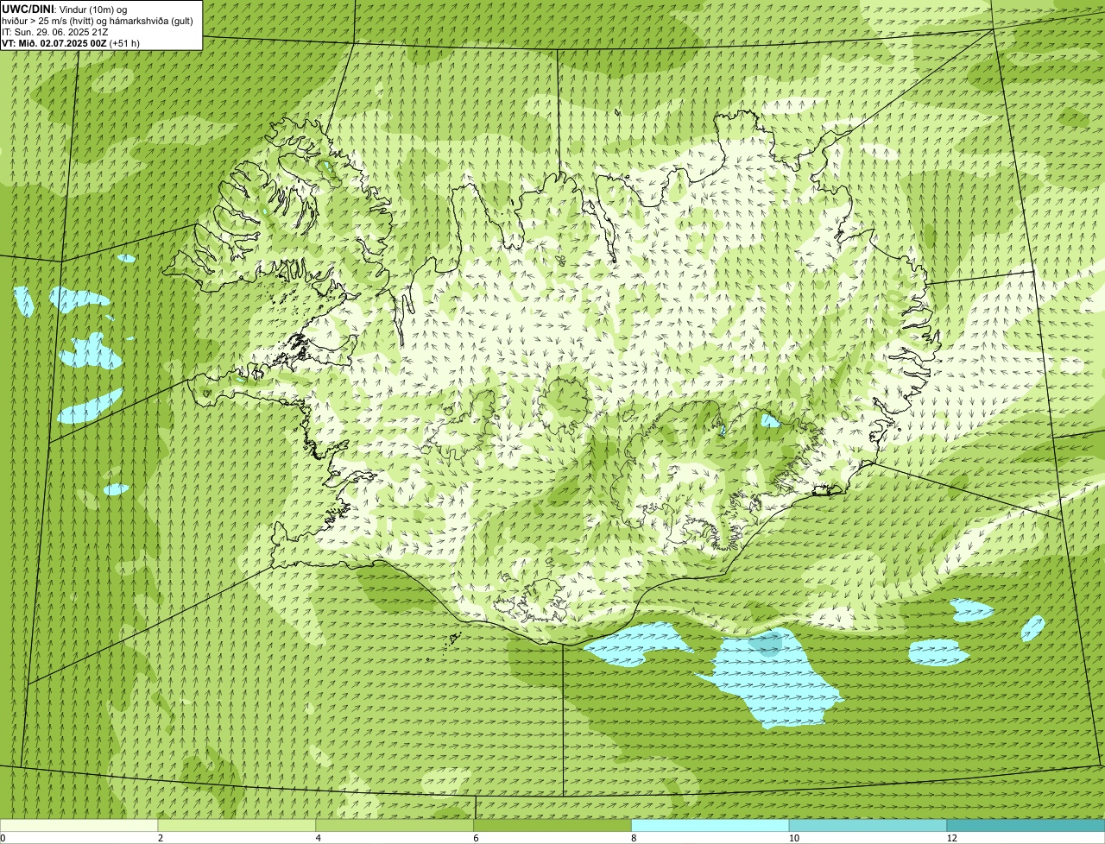
Task: Click the 10–12 m/s teal legend segment
Action: click(x=868, y=825)
